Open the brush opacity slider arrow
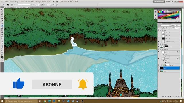Image resolution: width=184 pixels, height=103 pixels. point(39,5)
